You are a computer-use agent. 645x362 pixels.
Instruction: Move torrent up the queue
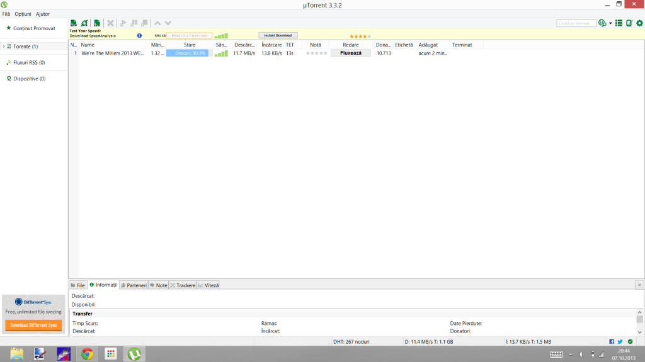click(157, 23)
